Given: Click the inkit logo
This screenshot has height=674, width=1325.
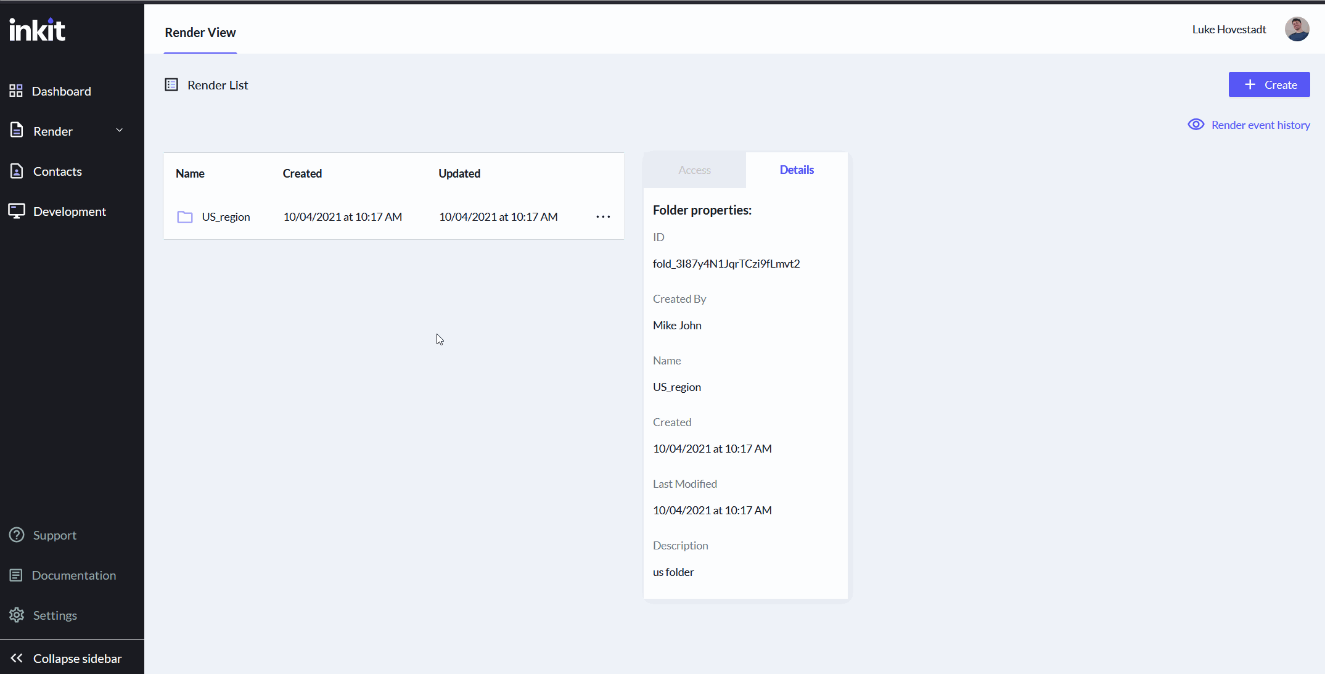Looking at the screenshot, I should (x=38, y=30).
